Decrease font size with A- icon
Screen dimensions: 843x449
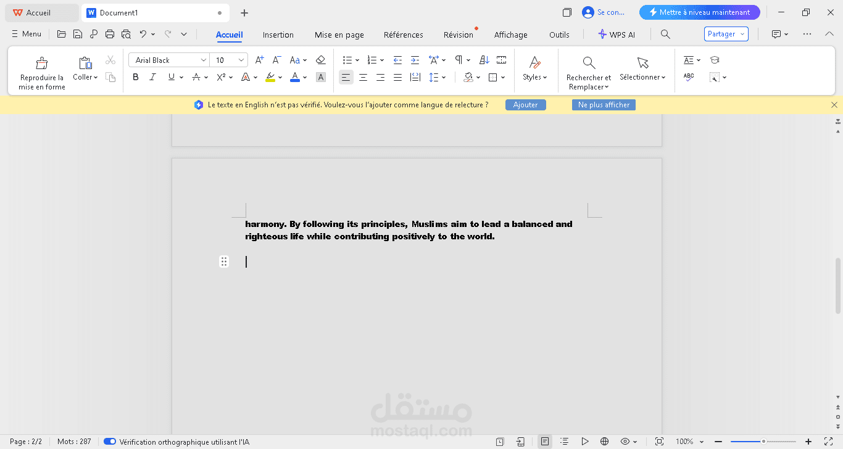click(277, 60)
